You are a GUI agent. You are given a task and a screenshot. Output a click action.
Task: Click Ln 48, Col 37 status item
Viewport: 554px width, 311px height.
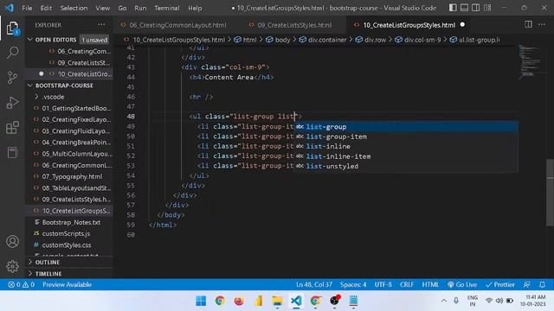tap(313, 284)
